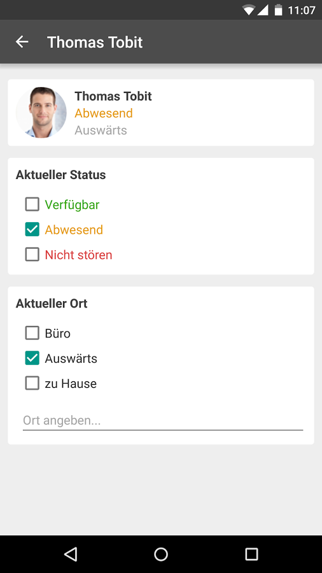
Task: Uncheck the Auswärts location checkbox
Action: pos(32,358)
